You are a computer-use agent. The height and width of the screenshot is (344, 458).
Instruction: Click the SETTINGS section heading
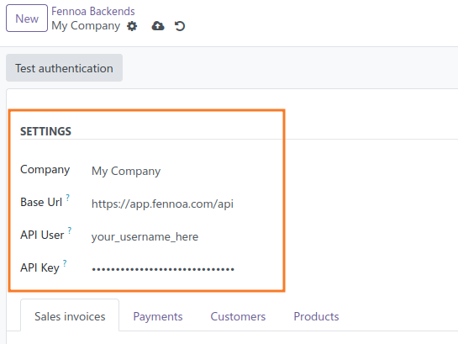click(45, 131)
